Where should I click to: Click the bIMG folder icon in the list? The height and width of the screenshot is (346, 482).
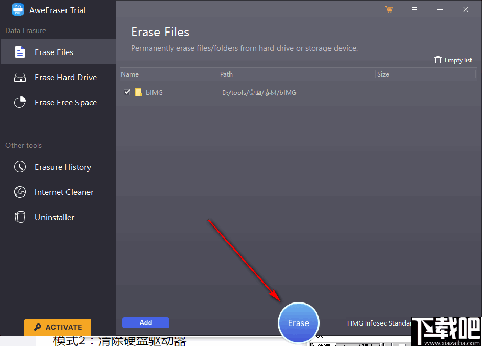(x=138, y=92)
